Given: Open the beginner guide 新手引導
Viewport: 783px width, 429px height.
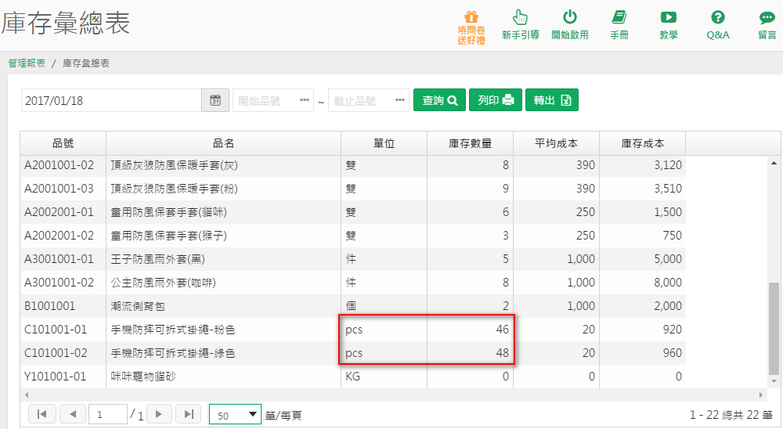Looking at the screenshot, I should click(521, 25).
